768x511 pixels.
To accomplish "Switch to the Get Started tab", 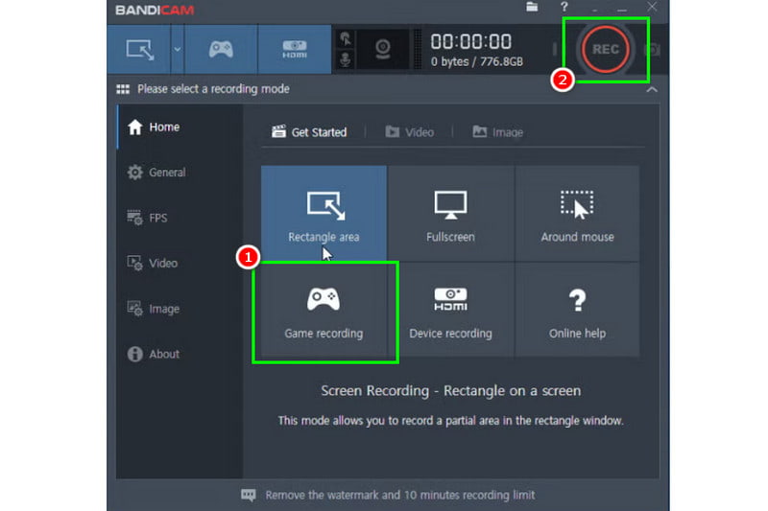I will 309,132.
